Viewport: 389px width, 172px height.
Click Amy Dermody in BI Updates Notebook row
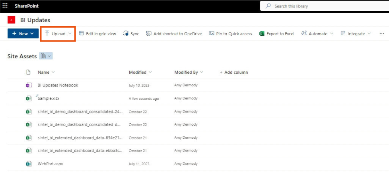tap(186, 85)
